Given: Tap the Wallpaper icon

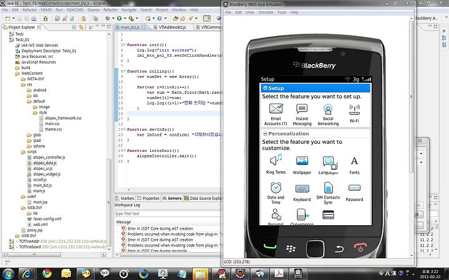Looking at the screenshot, I should [302, 165].
